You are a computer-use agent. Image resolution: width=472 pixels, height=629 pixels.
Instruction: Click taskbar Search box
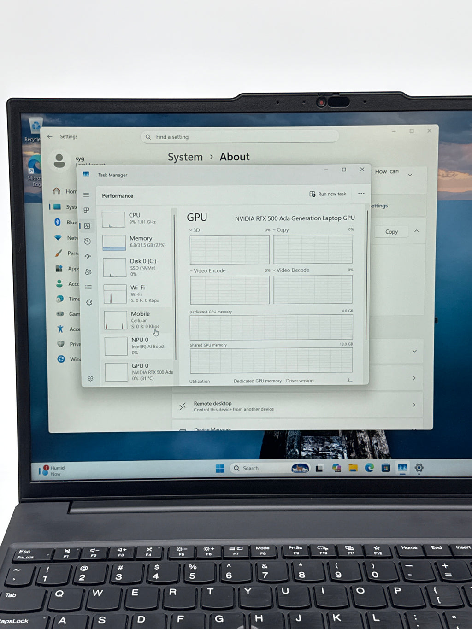point(270,468)
